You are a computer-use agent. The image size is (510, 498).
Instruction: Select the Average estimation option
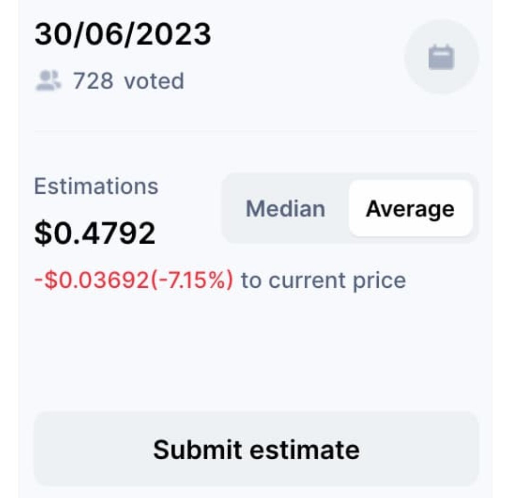coord(410,209)
